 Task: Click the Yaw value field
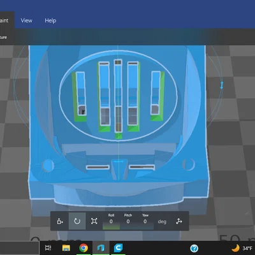tap(145, 221)
